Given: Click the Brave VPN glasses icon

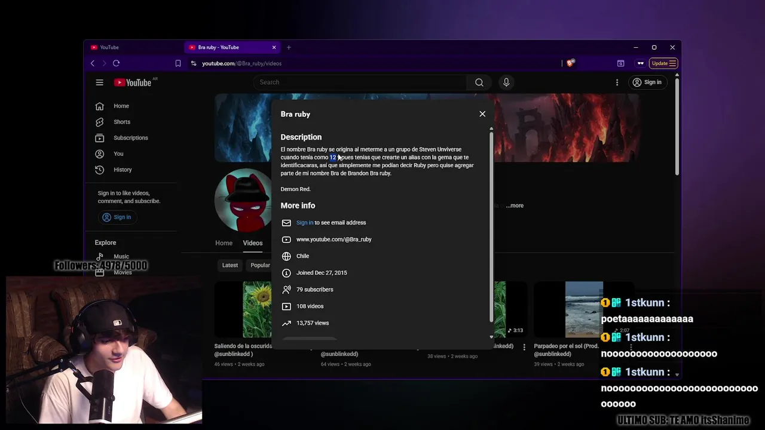Looking at the screenshot, I should coord(641,63).
